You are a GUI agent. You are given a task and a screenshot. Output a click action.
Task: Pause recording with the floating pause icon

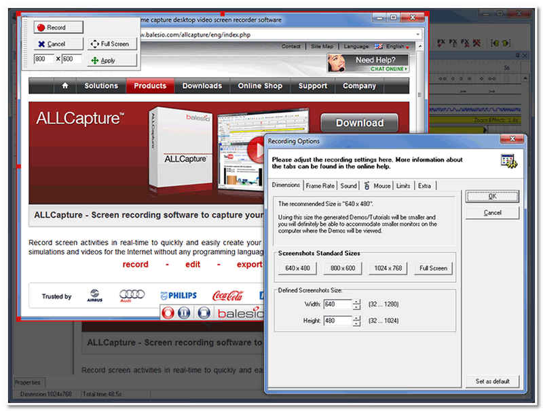185,313
